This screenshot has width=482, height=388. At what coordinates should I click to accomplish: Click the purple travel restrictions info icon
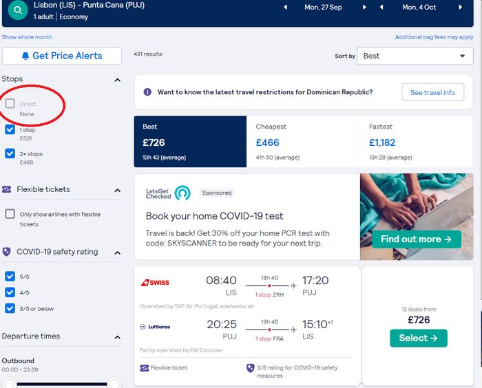(x=147, y=92)
